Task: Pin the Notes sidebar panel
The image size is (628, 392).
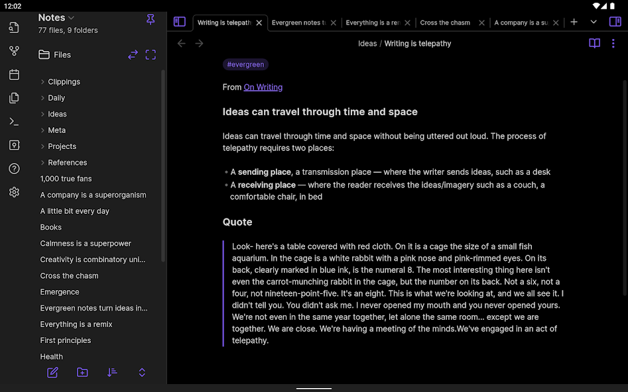Action: 151,20
